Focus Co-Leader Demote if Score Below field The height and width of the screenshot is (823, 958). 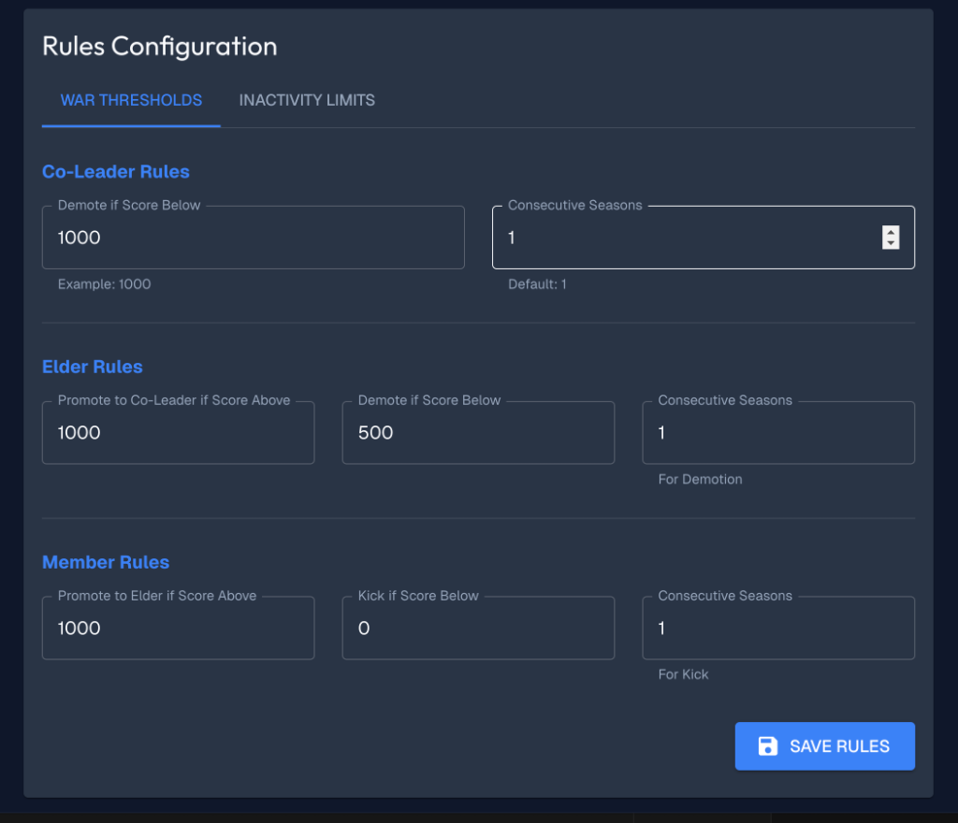(x=253, y=238)
